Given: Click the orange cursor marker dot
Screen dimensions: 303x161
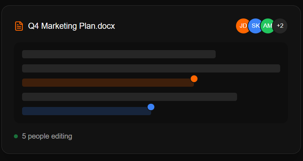Looking at the screenshot, I should [194, 79].
